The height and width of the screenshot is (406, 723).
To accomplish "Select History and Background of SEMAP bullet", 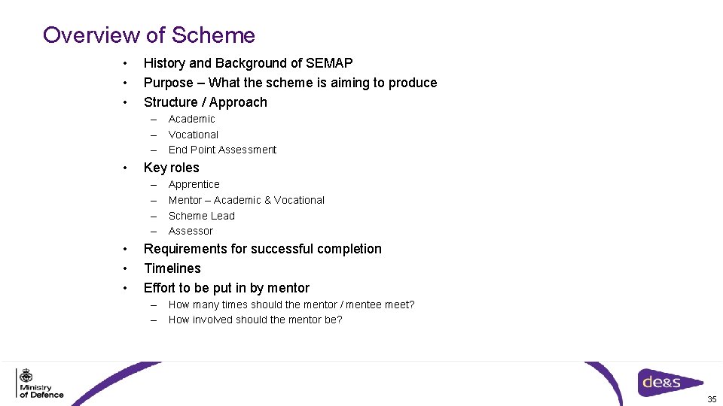I will point(248,63).
